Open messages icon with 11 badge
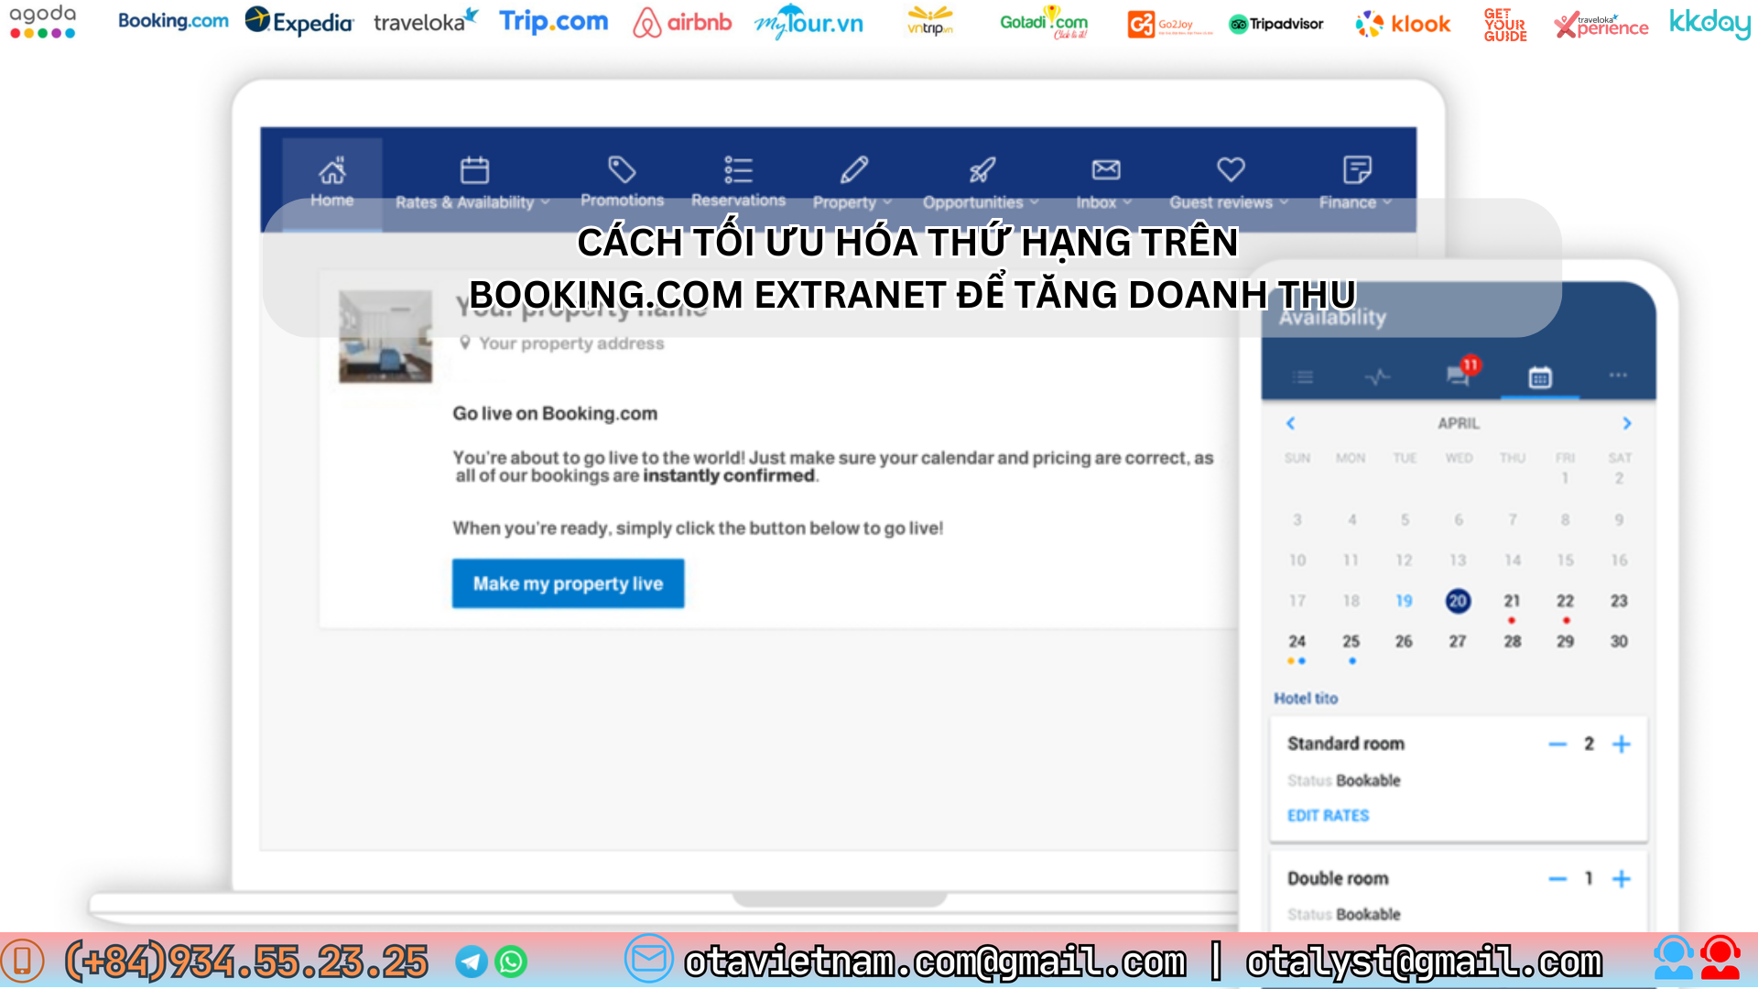This screenshot has width=1758, height=989. pyautogui.click(x=1460, y=375)
